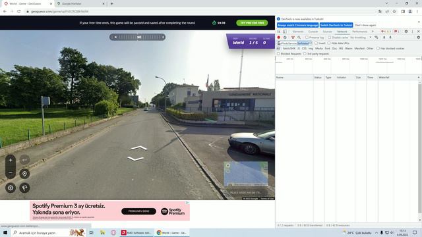Sort by the Waterfall column header
This screenshot has width=422, height=237.
pyautogui.click(x=400, y=78)
